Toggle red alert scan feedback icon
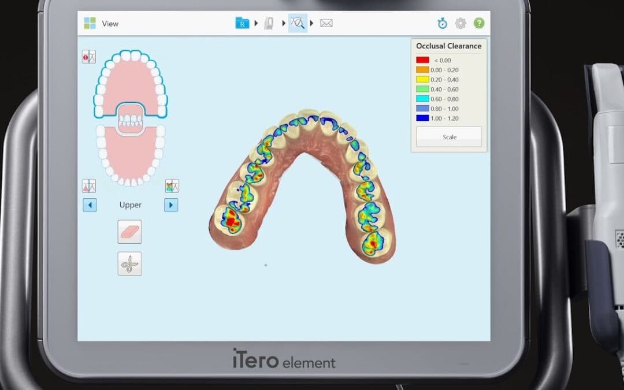 [89, 56]
